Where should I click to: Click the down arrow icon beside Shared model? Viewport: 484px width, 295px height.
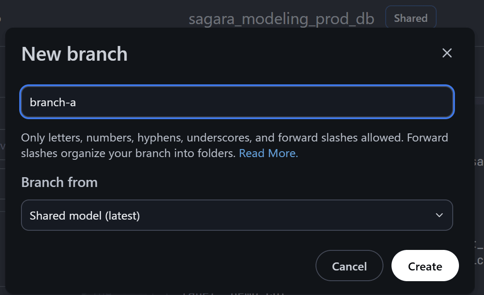pyautogui.click(x=439, y=215)
